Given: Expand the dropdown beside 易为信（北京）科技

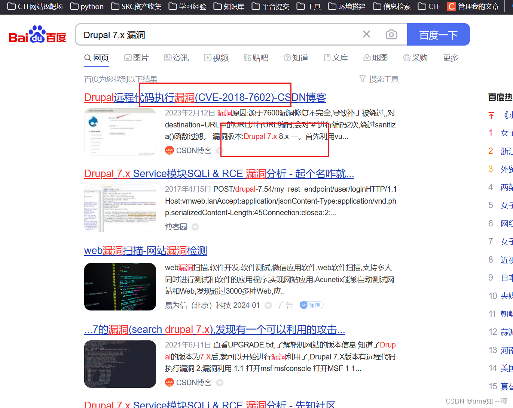Looking at the screenshot, I should point(268,306).
